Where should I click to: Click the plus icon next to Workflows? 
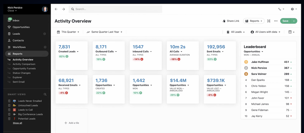[x=45, y=47]
